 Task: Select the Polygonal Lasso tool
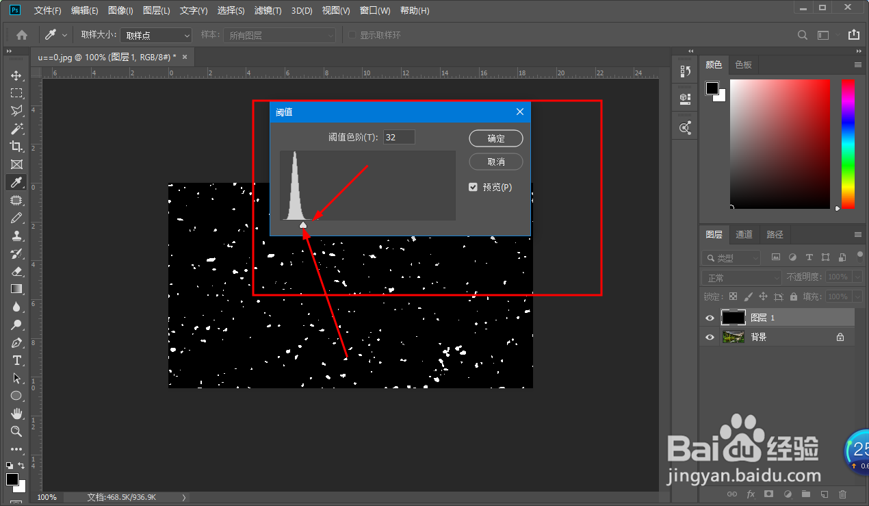(x=16, y=111)
